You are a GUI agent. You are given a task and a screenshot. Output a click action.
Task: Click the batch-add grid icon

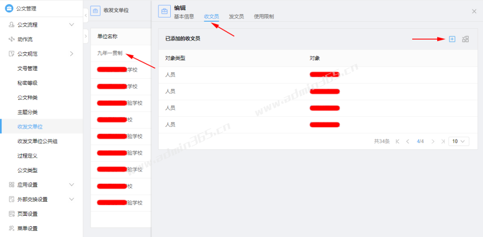pos(466,39)
